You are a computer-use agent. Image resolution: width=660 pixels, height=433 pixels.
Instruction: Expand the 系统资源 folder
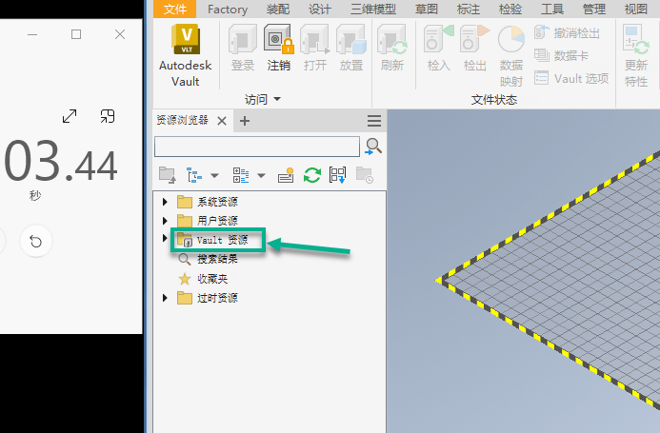[165, 202]
